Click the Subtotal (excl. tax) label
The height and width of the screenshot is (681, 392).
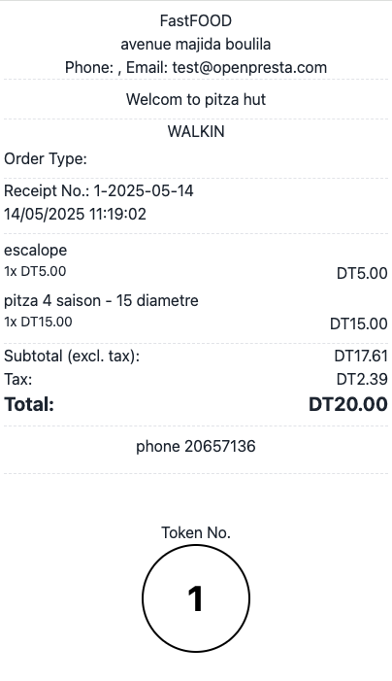click(x=72, y=357)
